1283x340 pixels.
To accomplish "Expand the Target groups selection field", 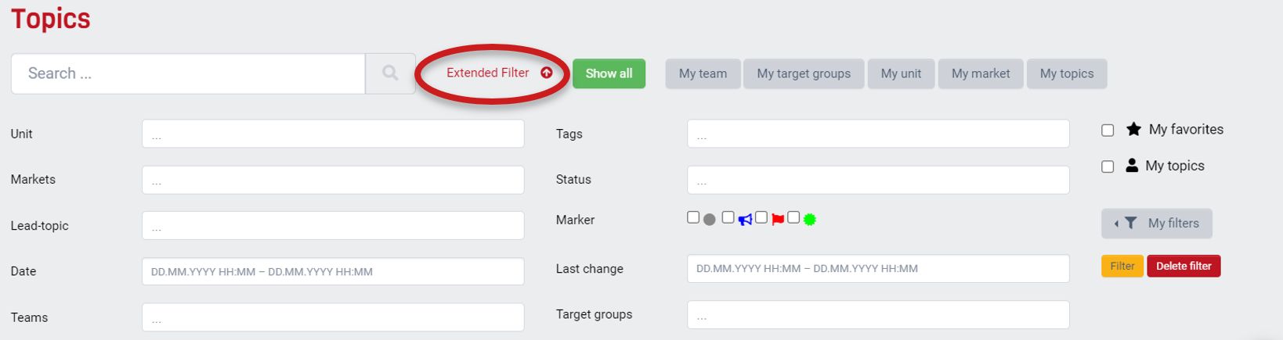I will pos(878,315).
